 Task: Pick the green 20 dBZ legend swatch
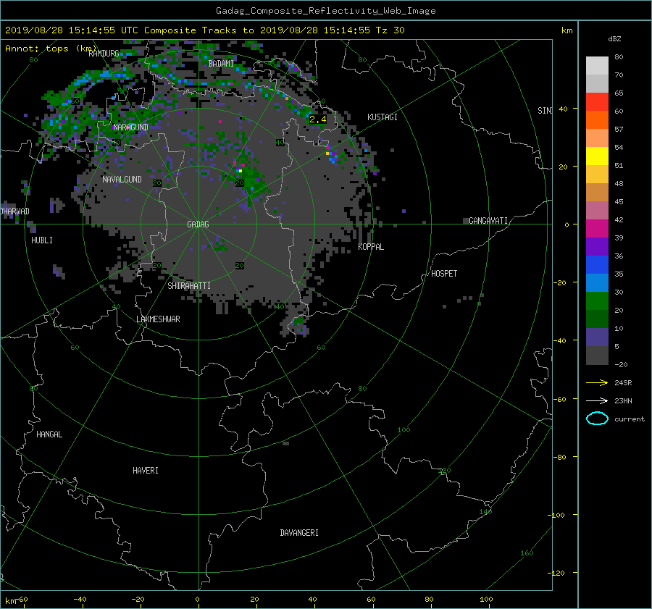tap(597, 301)
